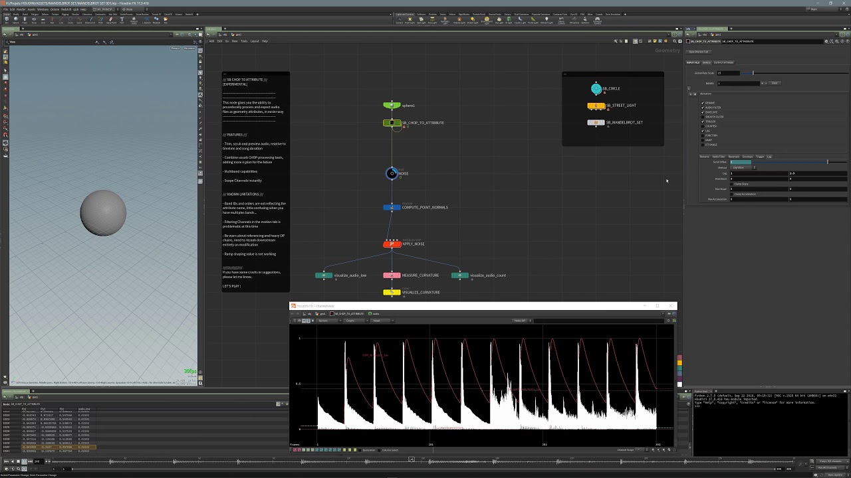This screenshot has height=478, width=851.
Task: Click the Sphere shelf tool
Action: (x=16, y=20)
